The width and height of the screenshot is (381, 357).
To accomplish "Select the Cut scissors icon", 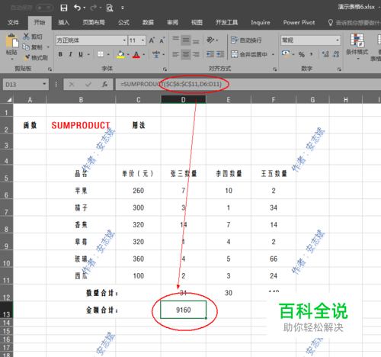I will click(26, 37).
